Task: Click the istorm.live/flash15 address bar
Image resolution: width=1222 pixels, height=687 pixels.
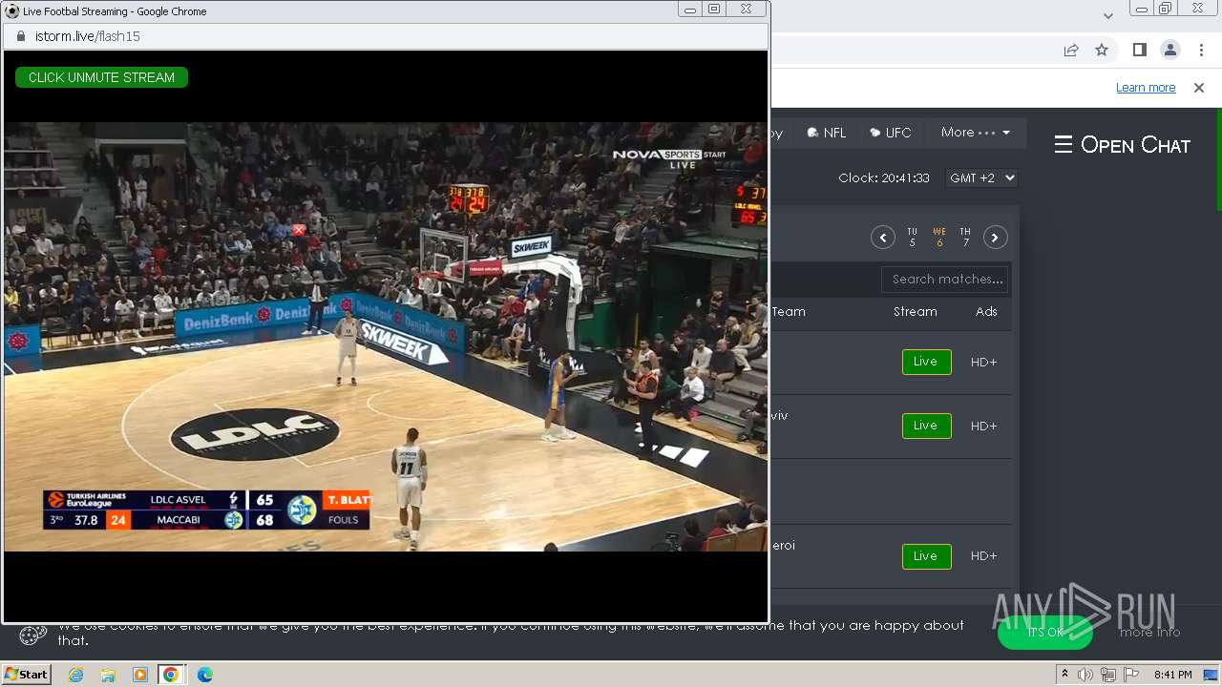Action: 387,36
